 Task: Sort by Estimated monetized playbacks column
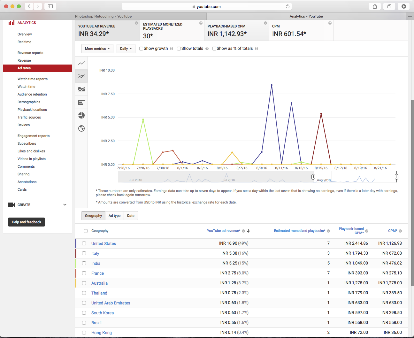[300, 231]
